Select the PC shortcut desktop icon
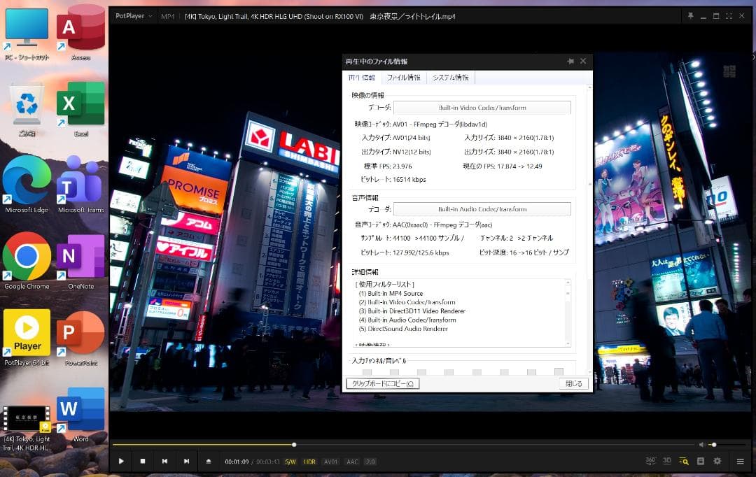The height and width of the screenshot is (477, 756). (27, 34)
